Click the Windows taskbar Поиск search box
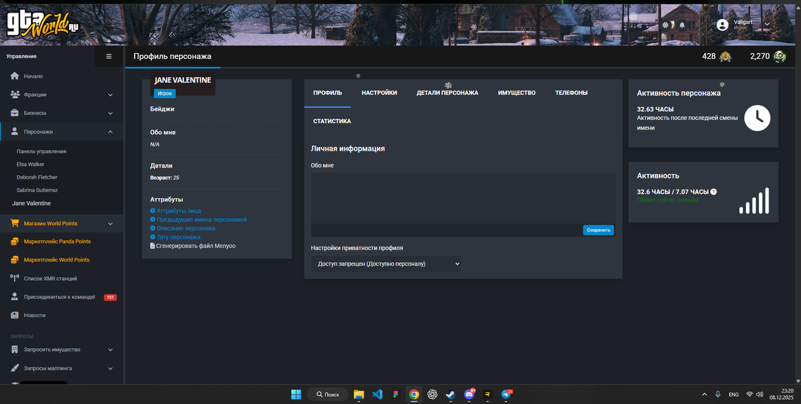This screenshot has height=404, width=801. point(327,395)
